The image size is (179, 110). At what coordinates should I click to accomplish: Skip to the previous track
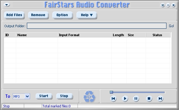[x=113, y=98]
